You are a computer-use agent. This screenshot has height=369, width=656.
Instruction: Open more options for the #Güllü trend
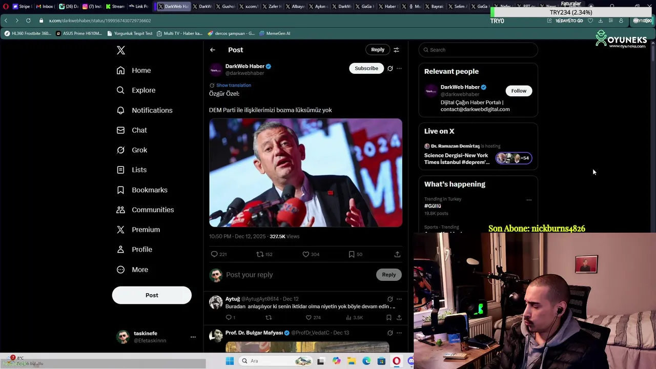click(529, 200)
